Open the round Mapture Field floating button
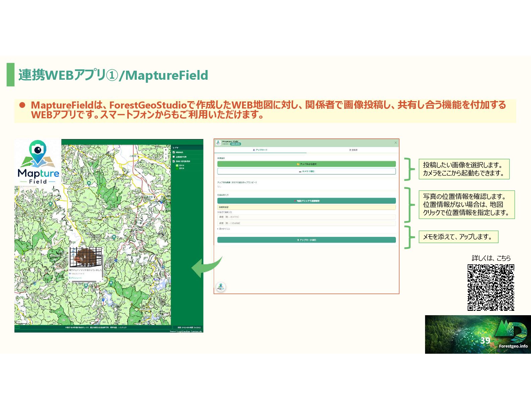Image resolution: width=531 pixels, height=410 pixels. click(221, 287)
